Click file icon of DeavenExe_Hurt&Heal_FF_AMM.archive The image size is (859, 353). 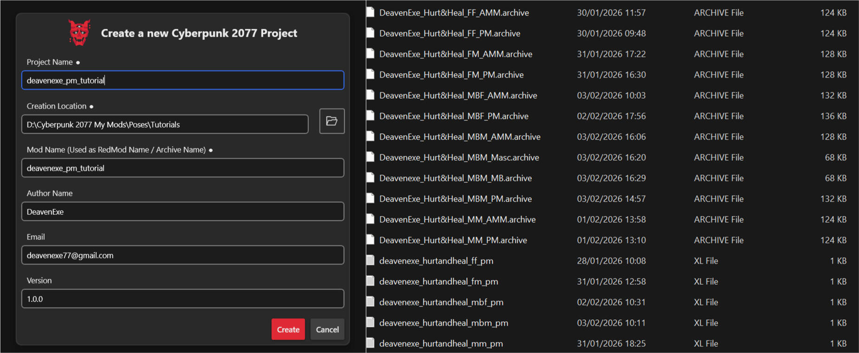pos(371,13)
